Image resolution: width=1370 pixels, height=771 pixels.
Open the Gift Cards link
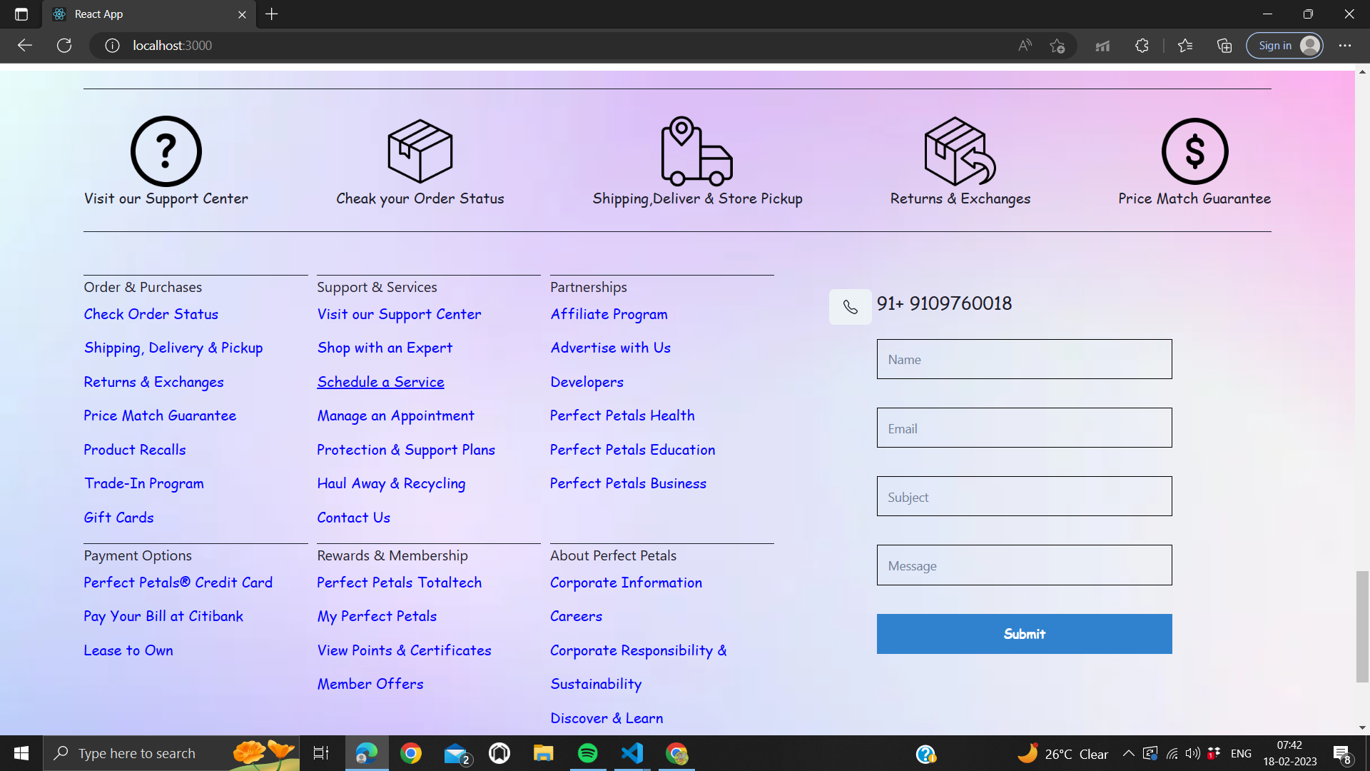click(118, 518)
